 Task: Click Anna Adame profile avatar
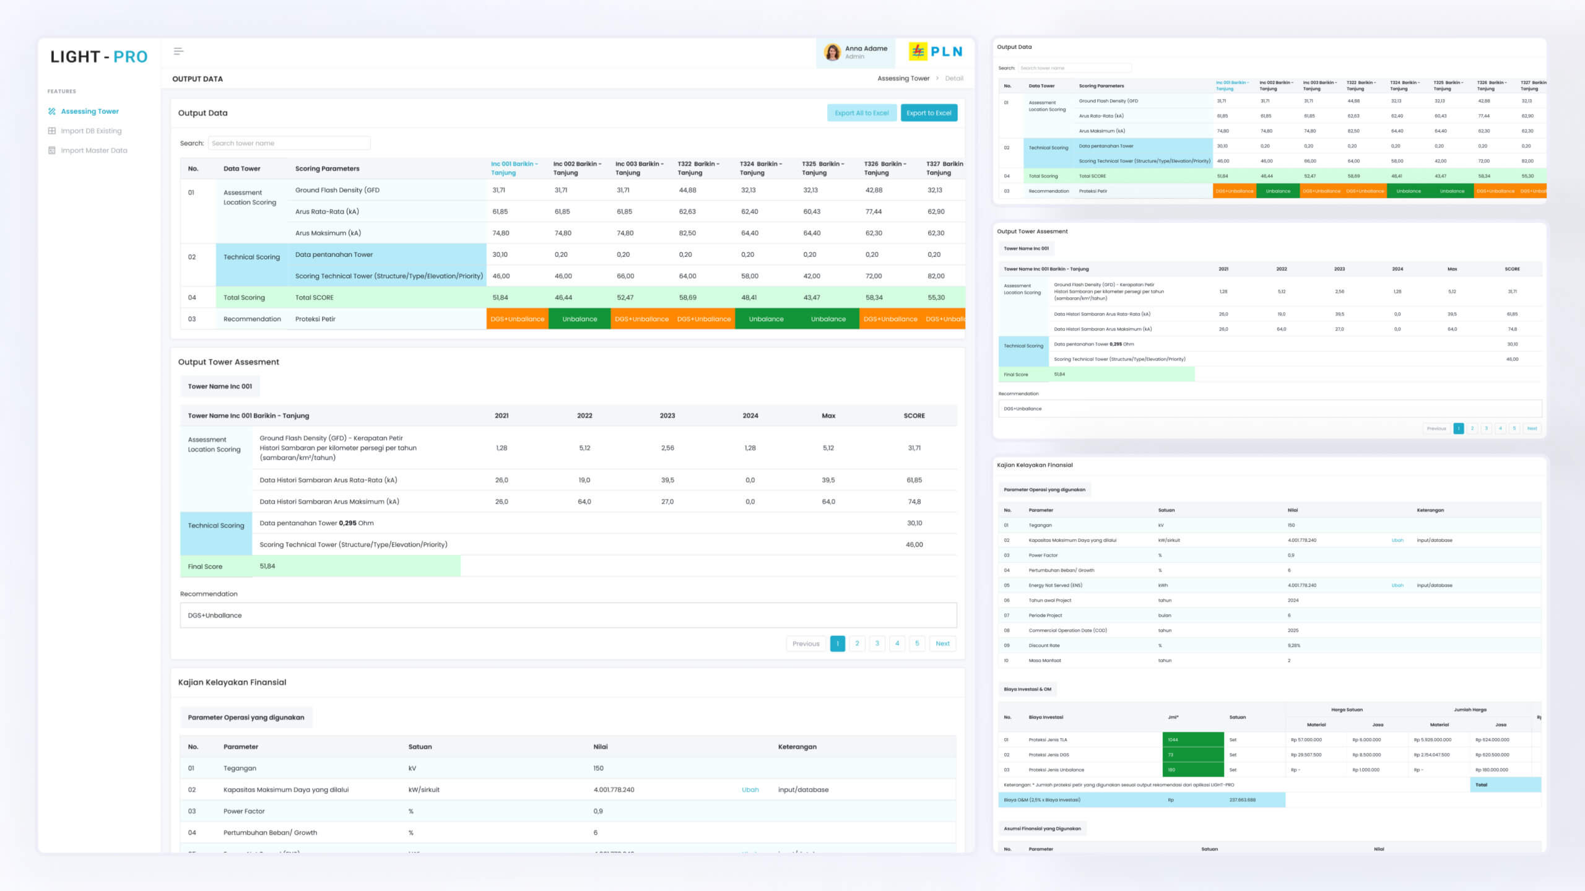[832, 52]
